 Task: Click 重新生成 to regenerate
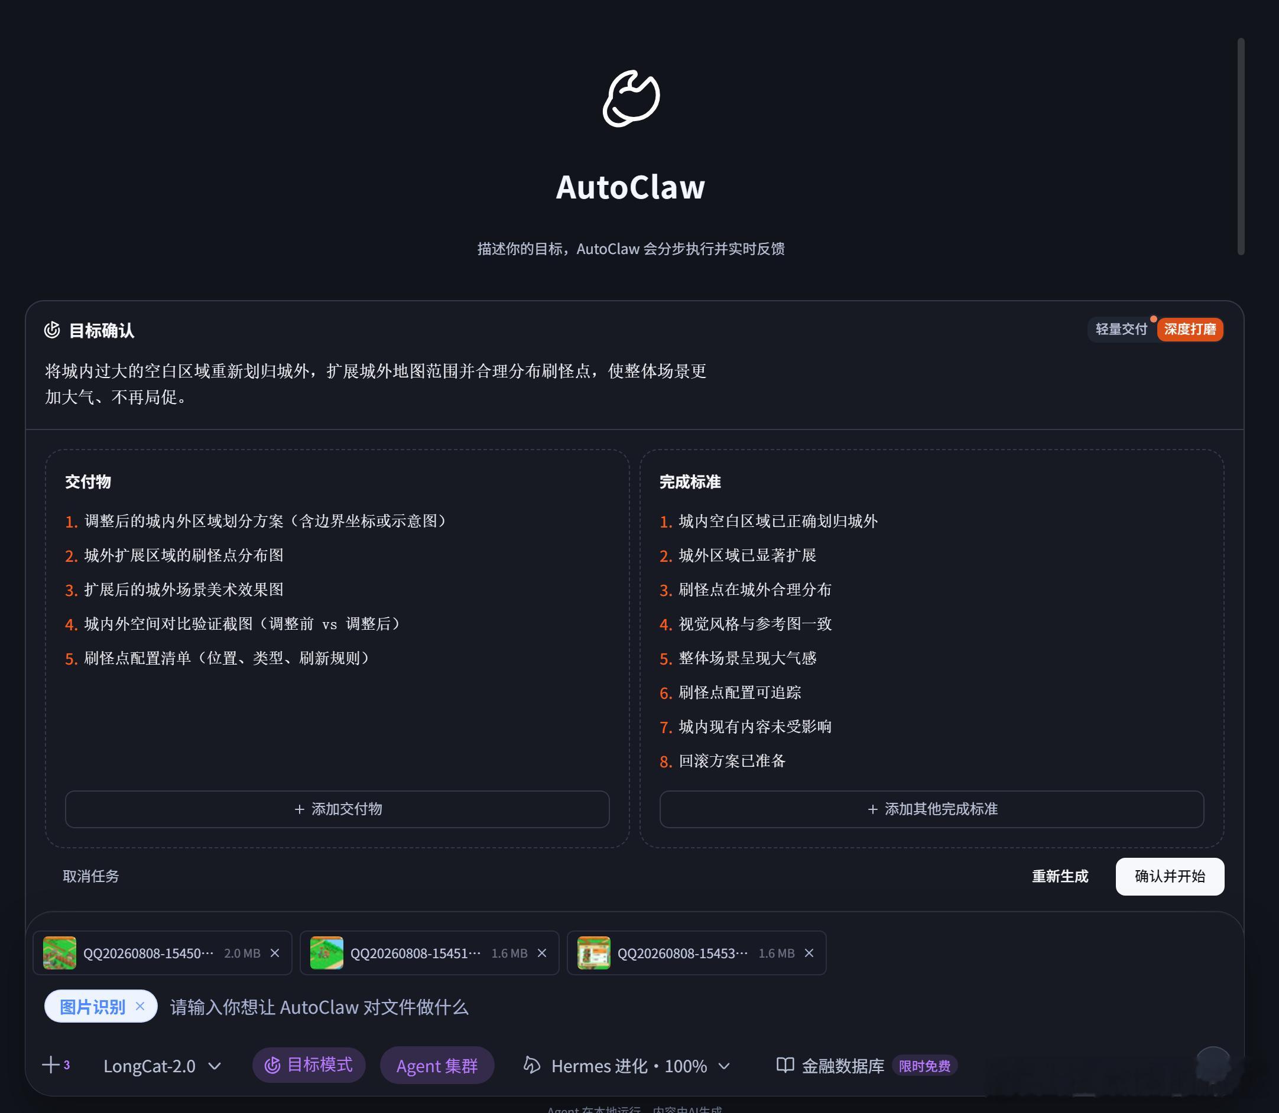pyautogui.click(x=1060, y=876)
